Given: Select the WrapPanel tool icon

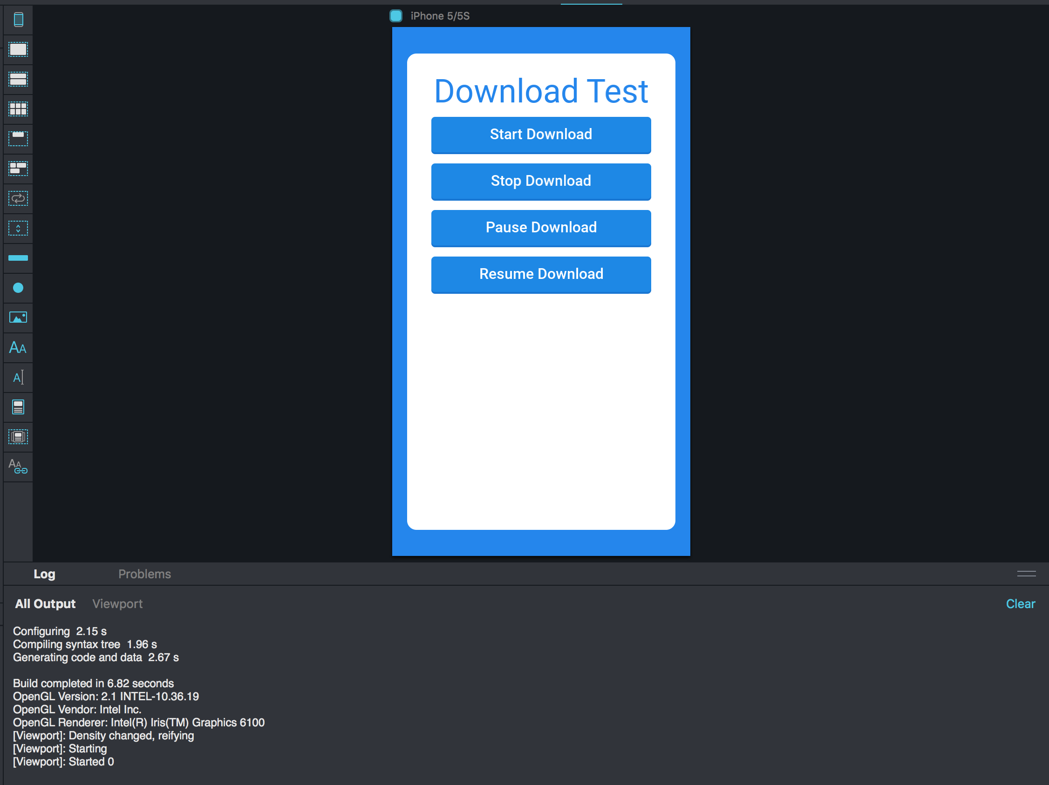Looking at the screenshot, I should pos(18,169).
